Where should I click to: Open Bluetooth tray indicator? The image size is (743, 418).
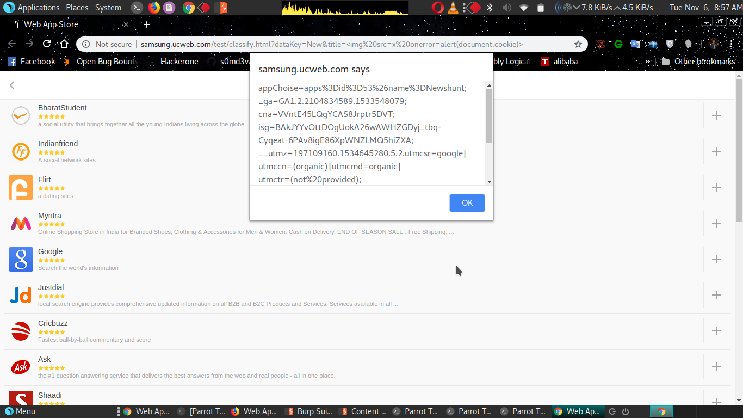click(490, 8)
